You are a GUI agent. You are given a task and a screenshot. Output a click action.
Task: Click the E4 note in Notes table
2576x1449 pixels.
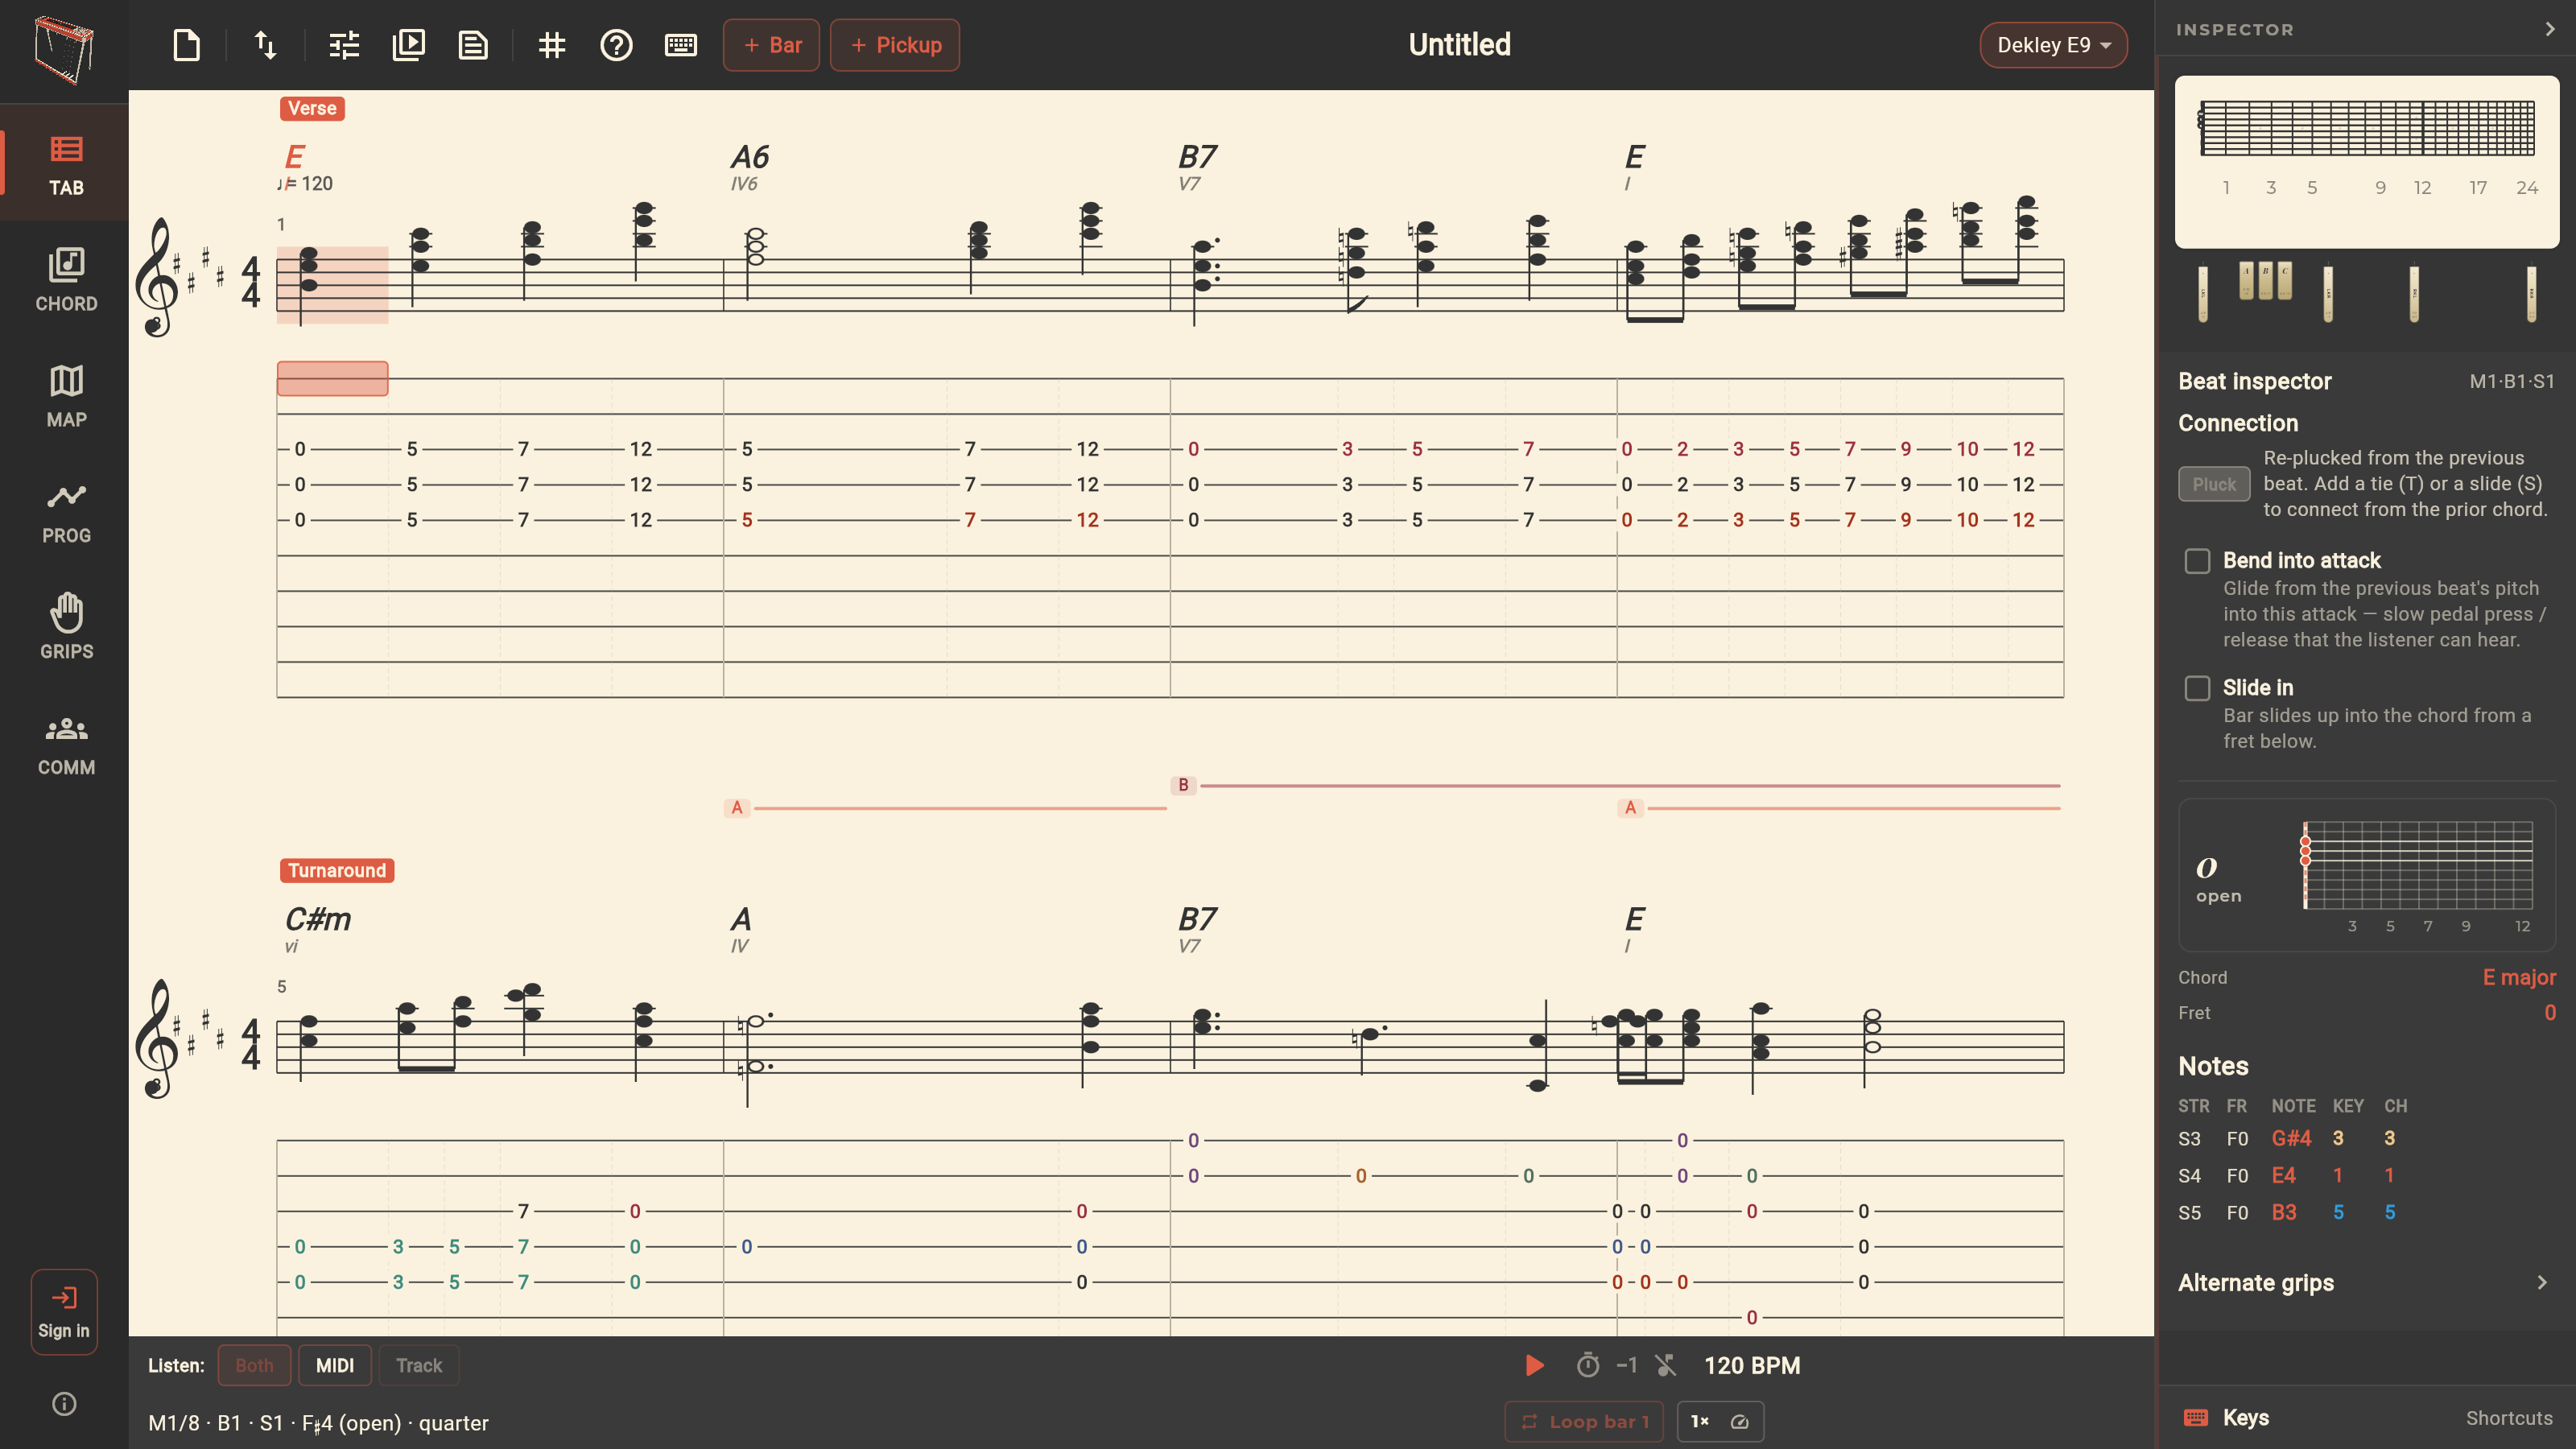pos(2283,1175)
